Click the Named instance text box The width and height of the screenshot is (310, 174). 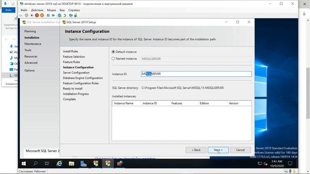click(196, 59)
